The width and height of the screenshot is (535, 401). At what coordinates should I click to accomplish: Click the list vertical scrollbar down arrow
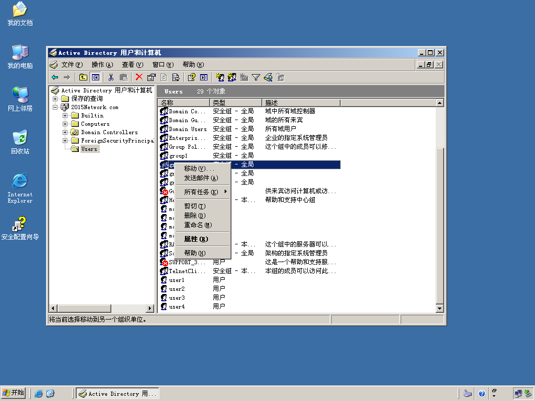click(x=439, y=309)
